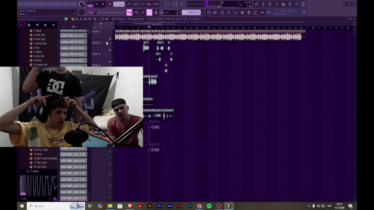Viewport: 374px width, 210px height.
Task: Open the HELP menu
Action: click(x=73, y=4)
